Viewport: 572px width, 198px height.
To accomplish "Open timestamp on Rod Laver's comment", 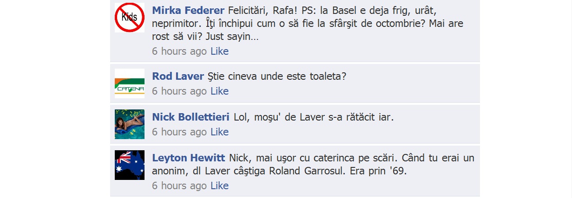I will [179, 91].
